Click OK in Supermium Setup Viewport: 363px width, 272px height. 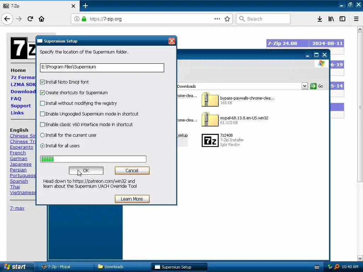86,170
